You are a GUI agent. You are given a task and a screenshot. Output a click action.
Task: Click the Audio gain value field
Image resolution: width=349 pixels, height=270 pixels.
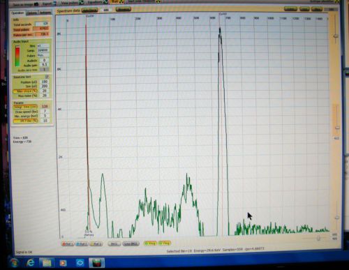pyautogui.click(x=44, y=65)
